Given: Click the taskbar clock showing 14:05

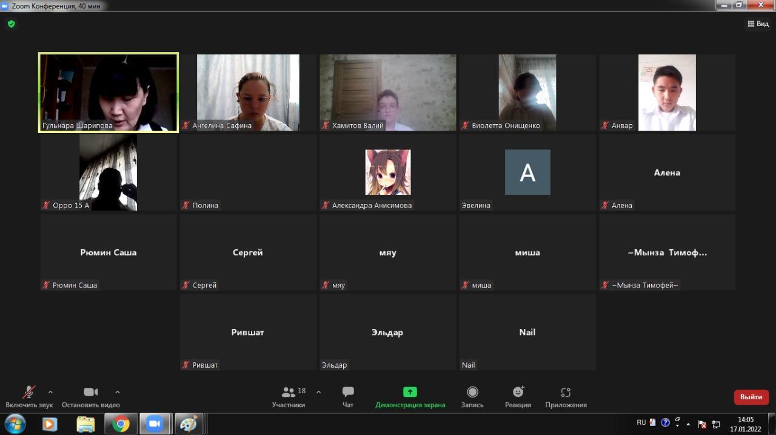Looking at the screenshot, I should 745,424.
